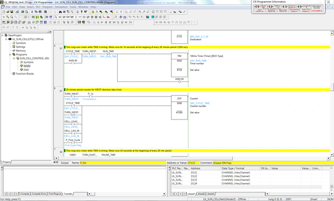The width and height of the screenshot is (334, 201).
Task: Open the PLC menu
Action: (38, 7)
